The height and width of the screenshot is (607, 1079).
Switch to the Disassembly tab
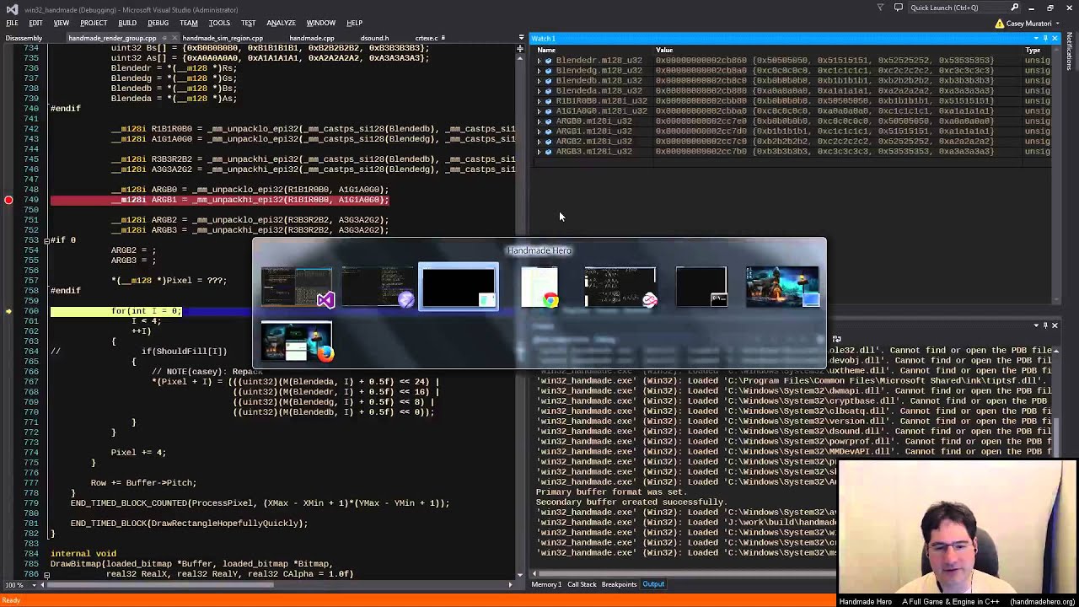tap(24, 38)
